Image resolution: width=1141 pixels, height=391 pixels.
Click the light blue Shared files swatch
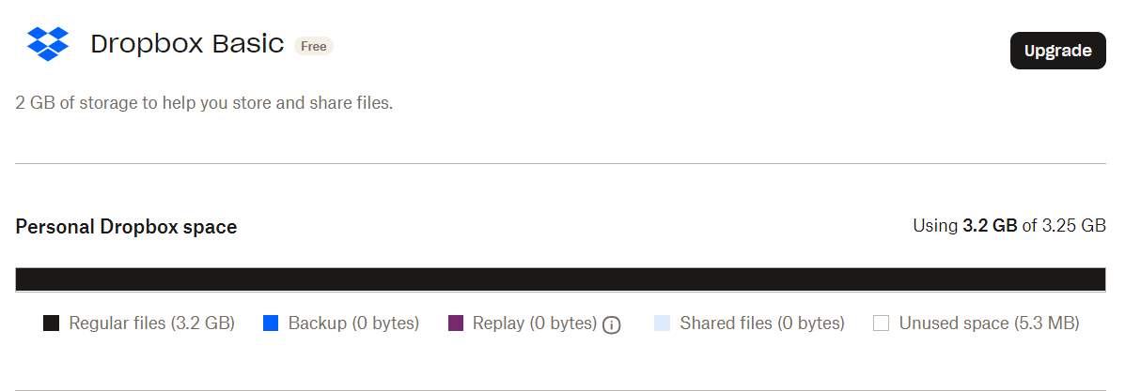click(662, 323)
